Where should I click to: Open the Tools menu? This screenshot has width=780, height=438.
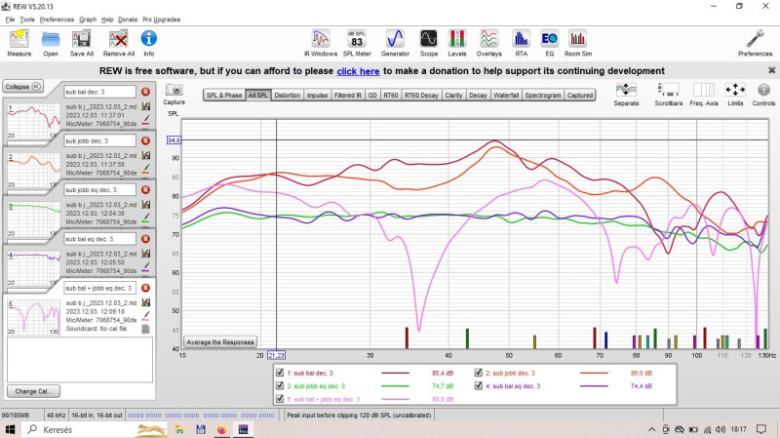pos(27,20)
